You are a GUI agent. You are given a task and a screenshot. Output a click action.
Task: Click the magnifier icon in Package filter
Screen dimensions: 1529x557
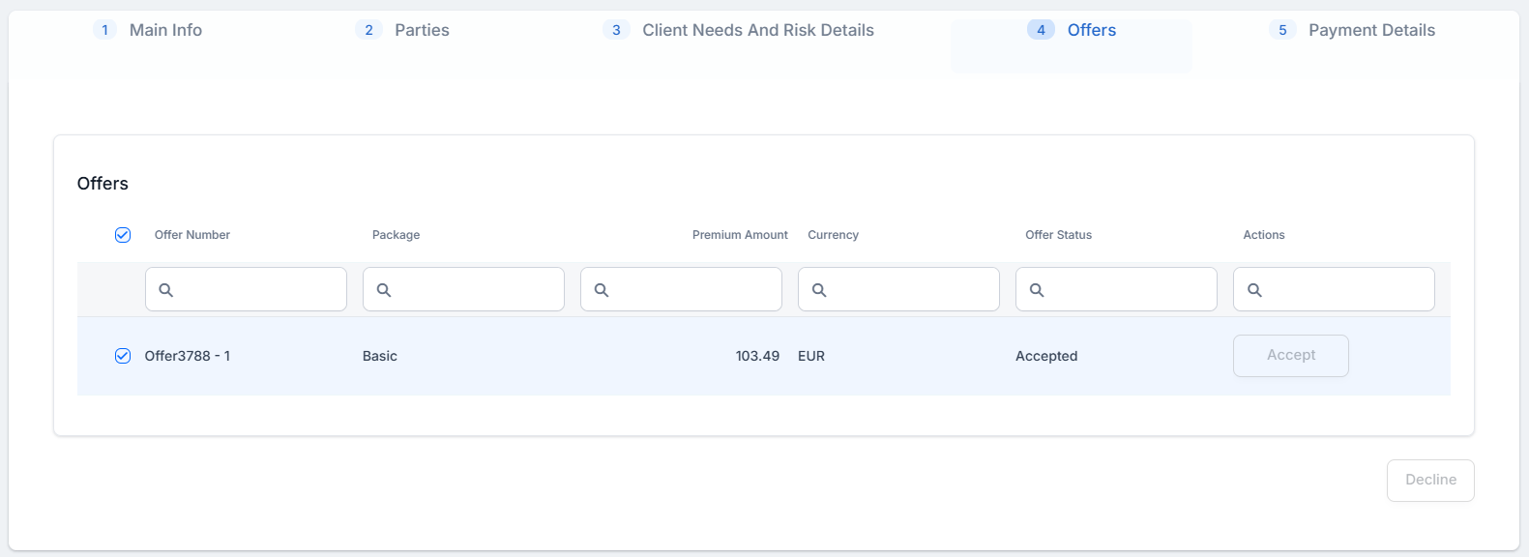(384, 290)
